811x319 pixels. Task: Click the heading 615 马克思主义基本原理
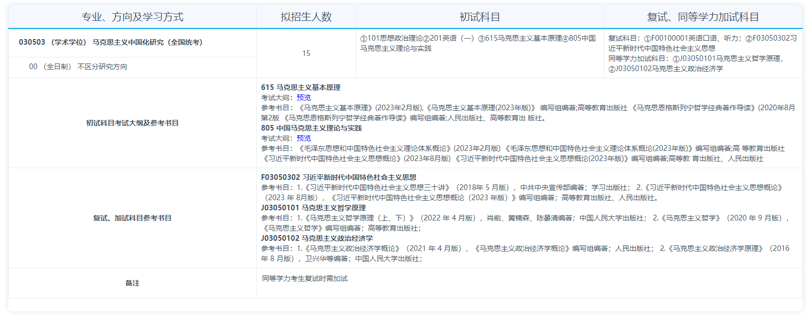click(301, 87)
